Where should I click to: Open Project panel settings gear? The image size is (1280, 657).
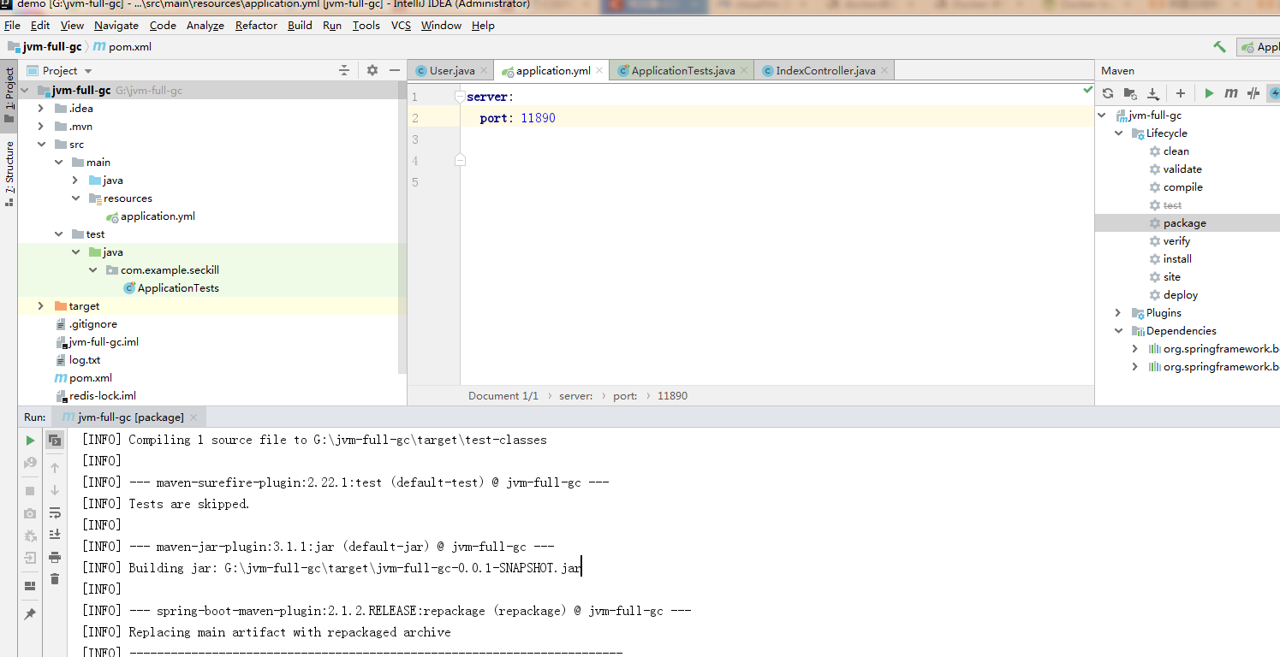point(372,70)
